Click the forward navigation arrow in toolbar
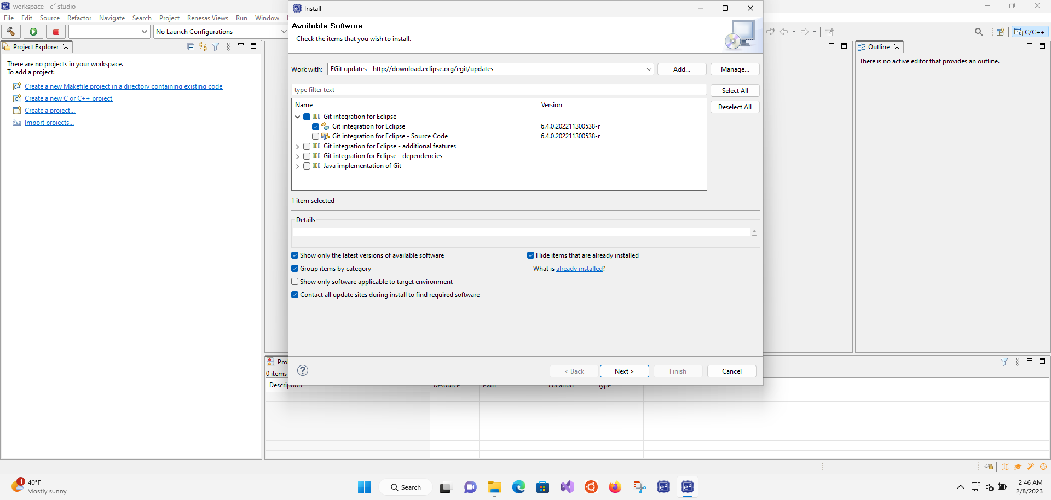The image size is (1051, 500). point(805,32)
